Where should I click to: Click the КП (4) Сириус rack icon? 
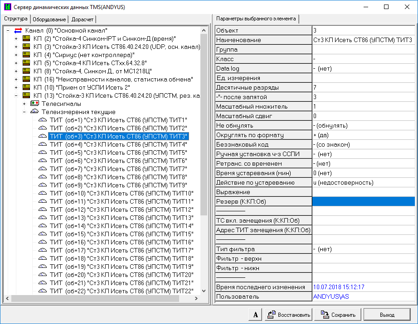click(27, 55)
